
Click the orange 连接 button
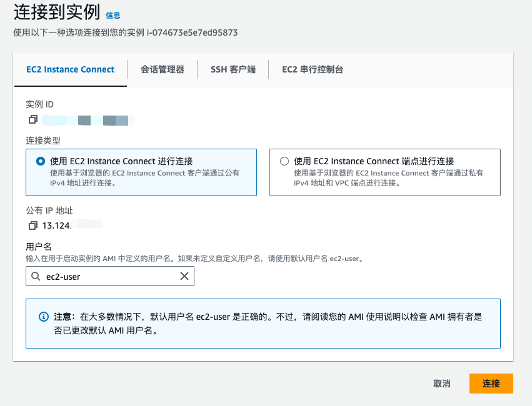(491, 384)
